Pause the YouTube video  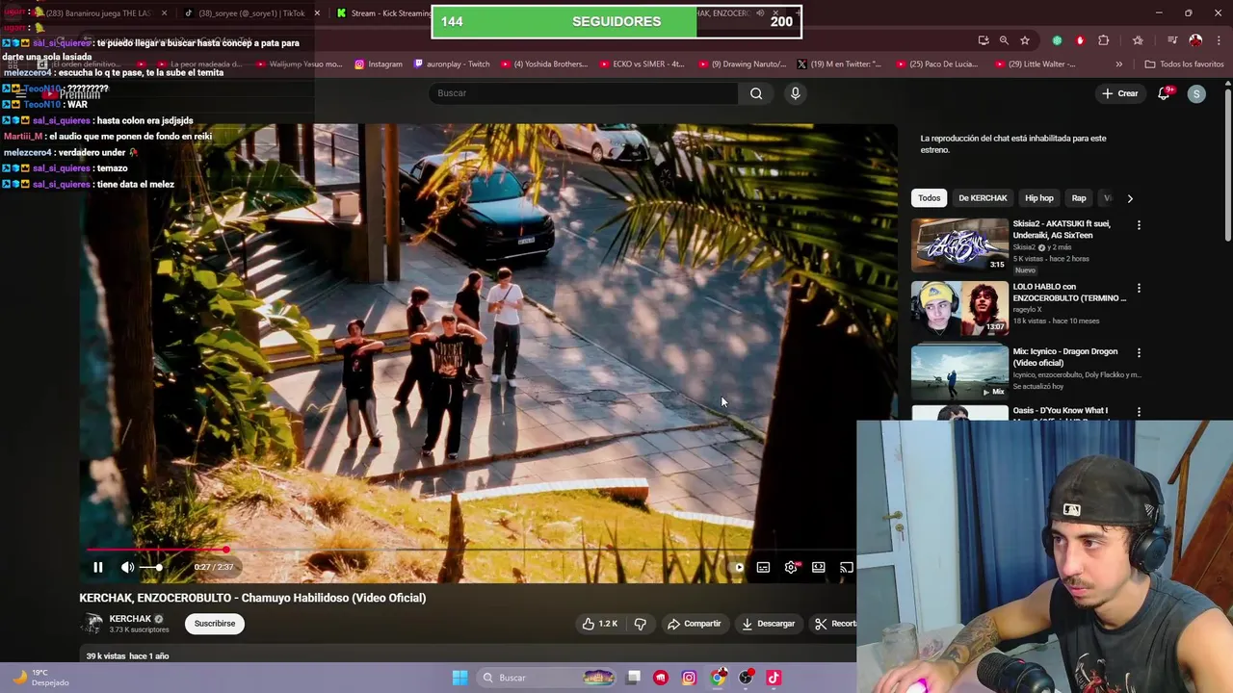97,567
